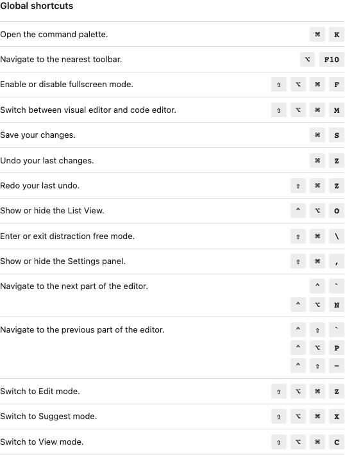This screenshot has height=455, width=345.
Task: Click the backslash key badge
Action: tap(337, 236)
